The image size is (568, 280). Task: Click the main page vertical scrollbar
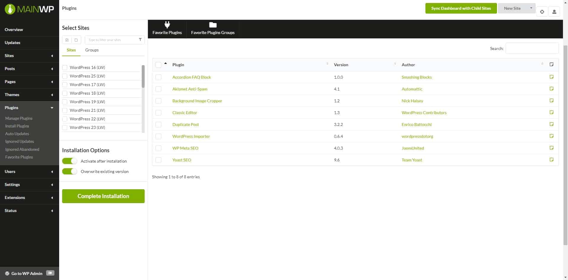point(565,145)
